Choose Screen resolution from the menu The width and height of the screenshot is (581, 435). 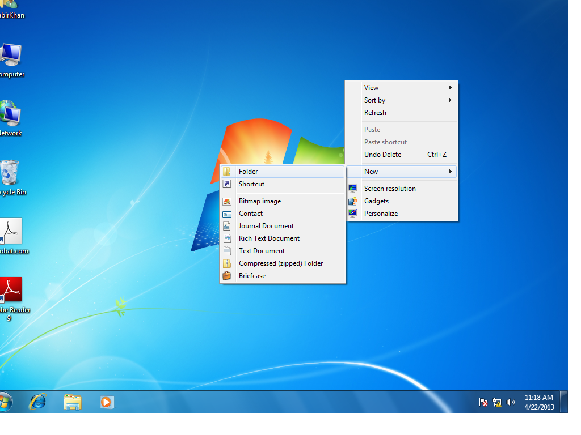pyautogui.click(x=402, y=189)
